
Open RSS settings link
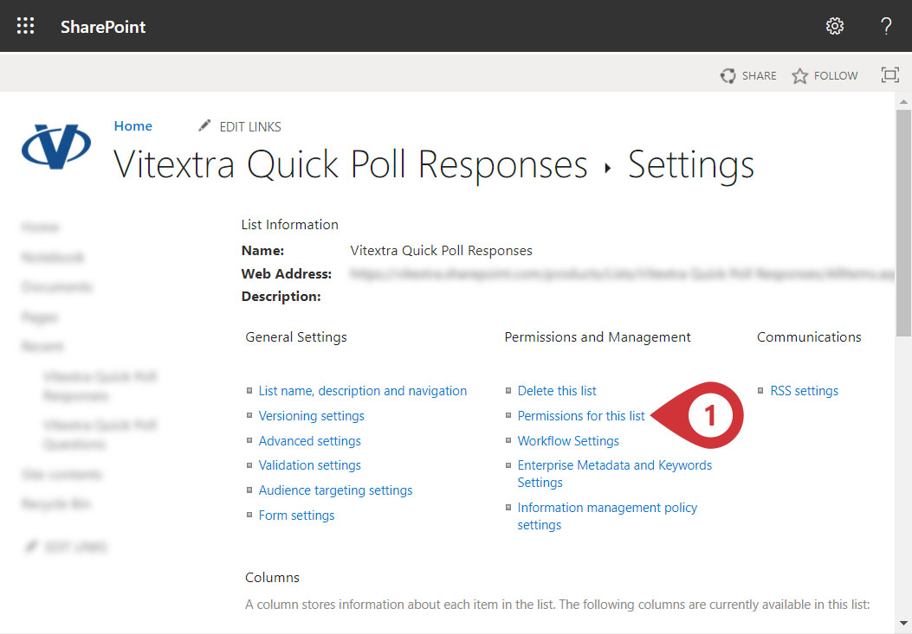pyautogui.click(x=805, y=391)
